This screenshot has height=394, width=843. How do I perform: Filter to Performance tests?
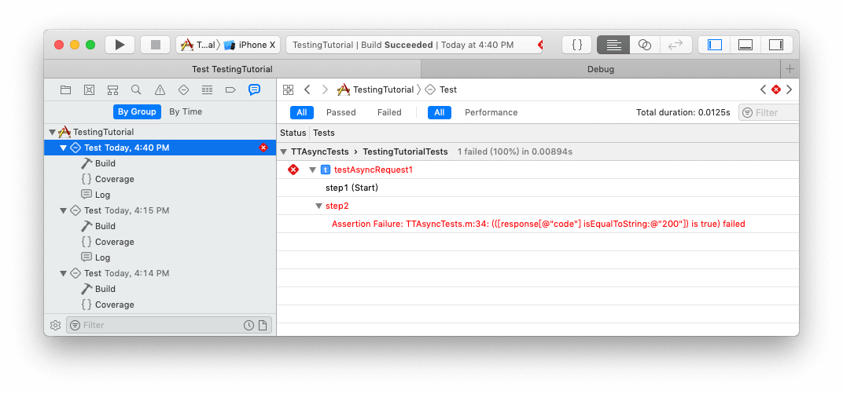491,112
